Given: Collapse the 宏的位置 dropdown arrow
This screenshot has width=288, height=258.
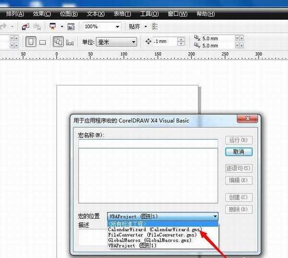Looking at the screenshot, I should [215, 217].
